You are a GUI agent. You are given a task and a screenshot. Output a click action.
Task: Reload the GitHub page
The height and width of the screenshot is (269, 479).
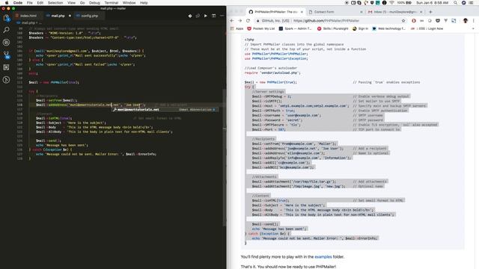pyautogui.click(x=248, y=21)
